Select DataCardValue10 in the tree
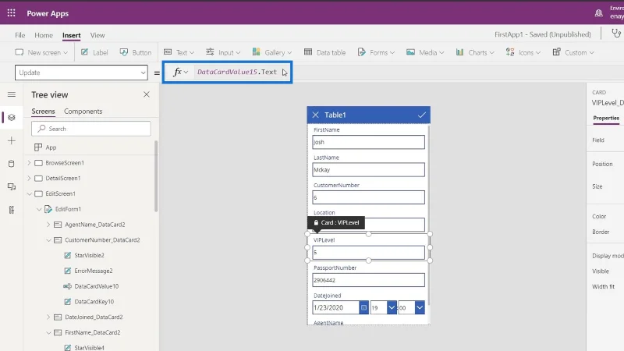The width and height of the screenshot is (624, 351). tap(96, 286)
